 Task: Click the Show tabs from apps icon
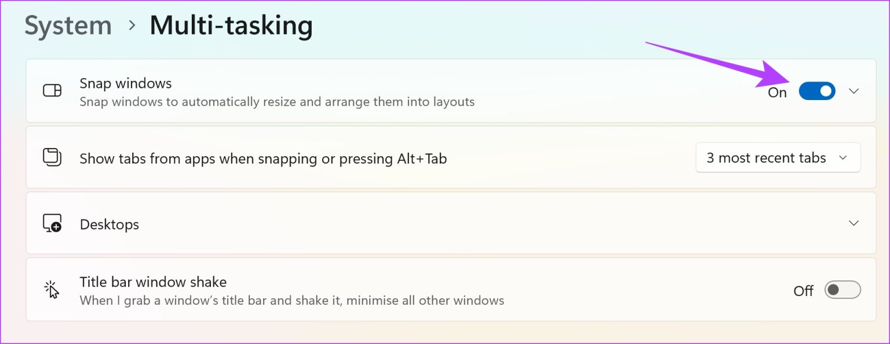[x=52, y=158]
